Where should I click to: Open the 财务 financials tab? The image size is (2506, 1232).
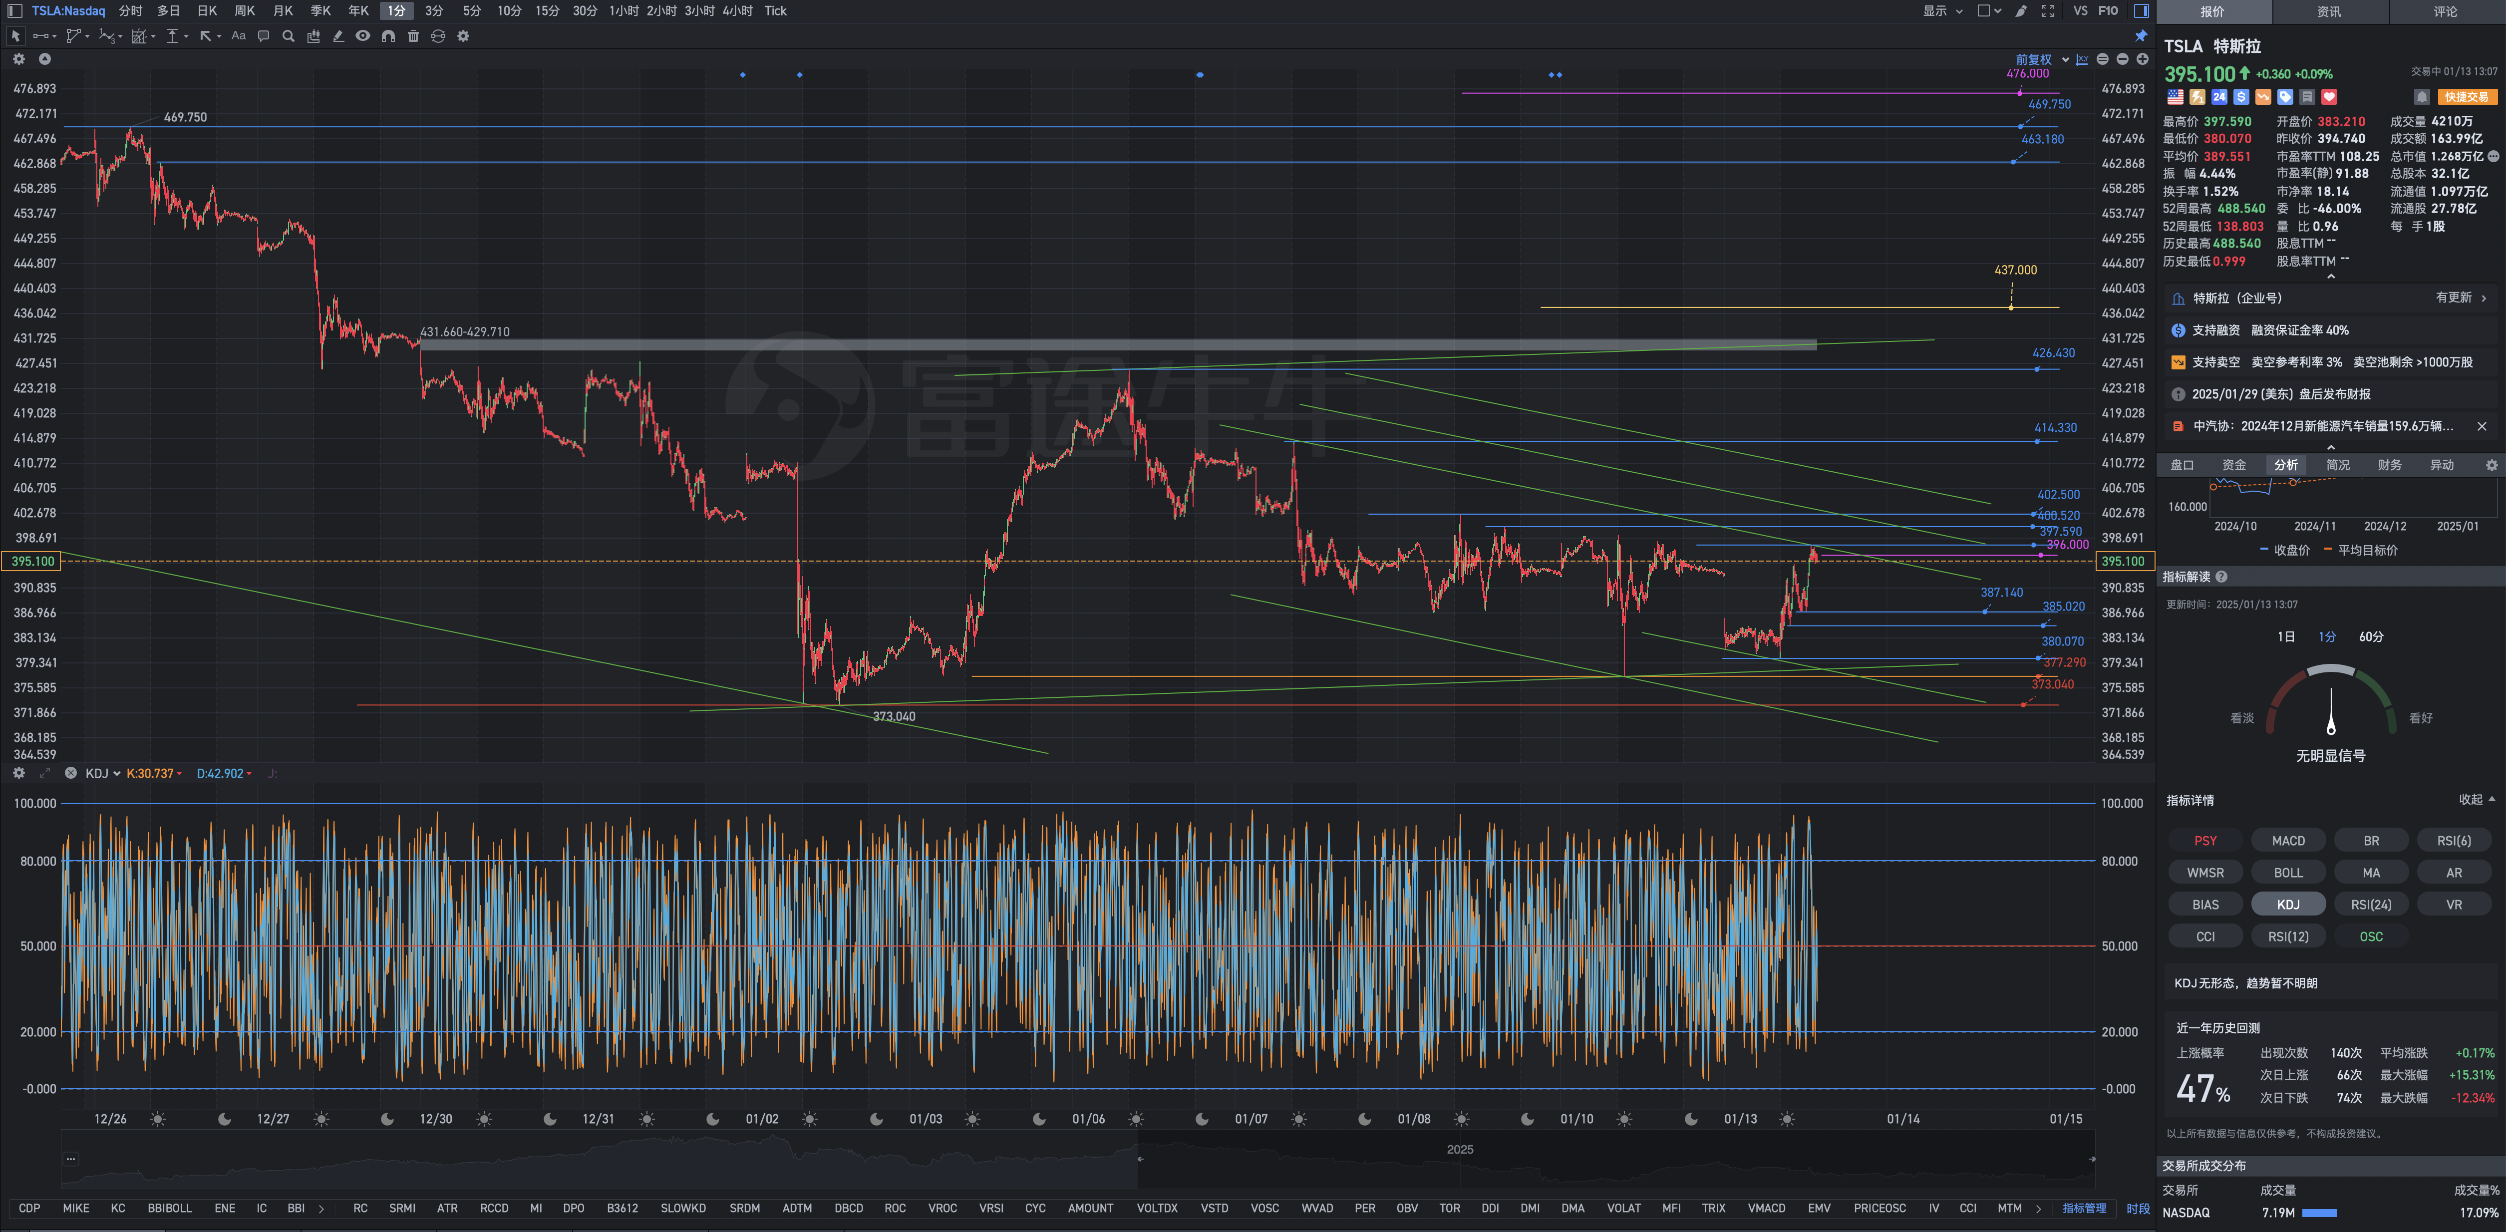click(x=2389, y=465)
